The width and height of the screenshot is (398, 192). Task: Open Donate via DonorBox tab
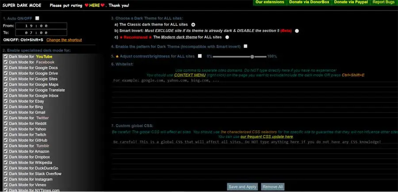tap(309, 2)
